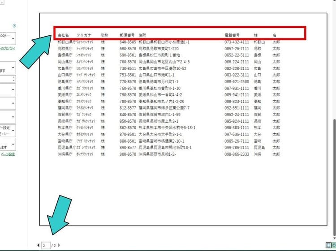
Task: Increase the pages spinner with its up arrow
Action: (14, 77)
